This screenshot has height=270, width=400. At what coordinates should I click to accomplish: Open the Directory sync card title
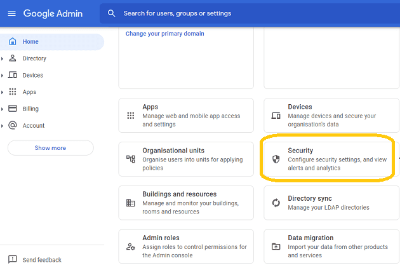coord(310,199)
